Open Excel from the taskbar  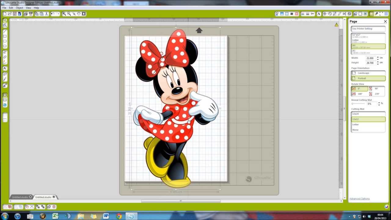point(55,216)
